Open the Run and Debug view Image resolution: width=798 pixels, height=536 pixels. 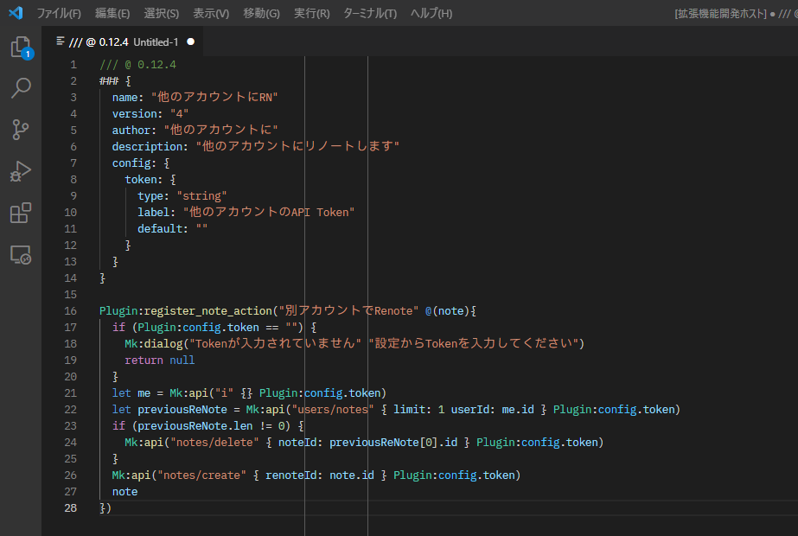(x=21, y=171)
